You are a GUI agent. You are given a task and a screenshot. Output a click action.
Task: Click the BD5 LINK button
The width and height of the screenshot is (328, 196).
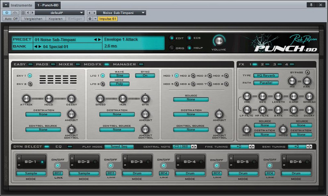pos(217,173)
